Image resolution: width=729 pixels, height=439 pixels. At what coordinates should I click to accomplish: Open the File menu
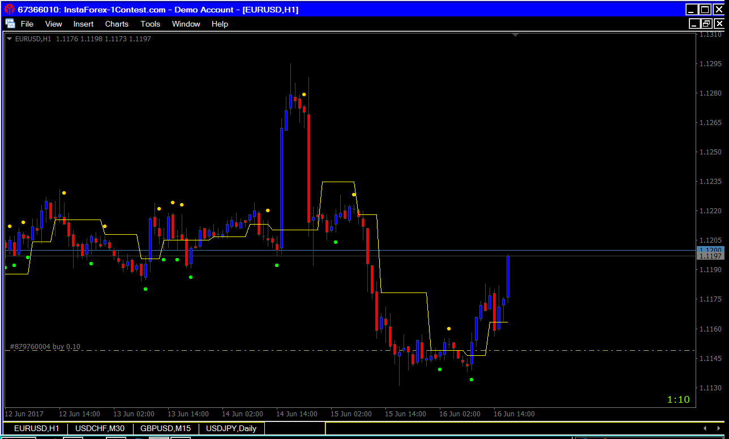click(x=27, y=24)
